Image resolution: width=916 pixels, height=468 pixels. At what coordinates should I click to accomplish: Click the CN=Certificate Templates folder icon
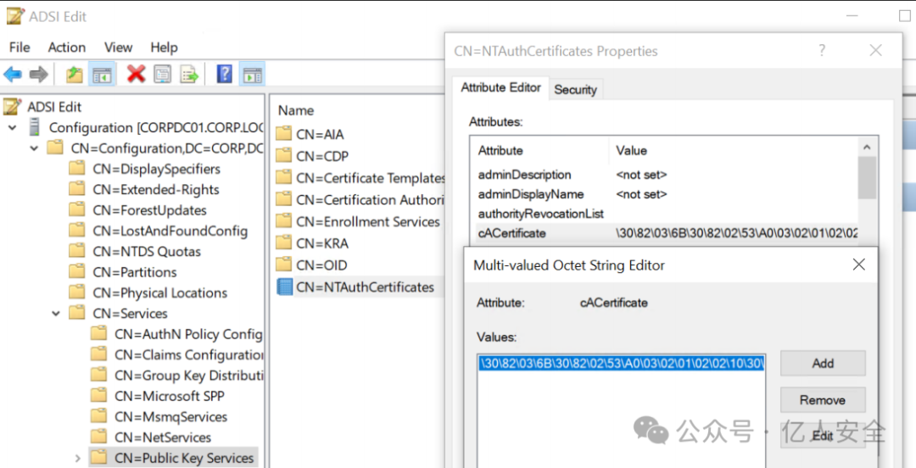[x=284, y=177]
